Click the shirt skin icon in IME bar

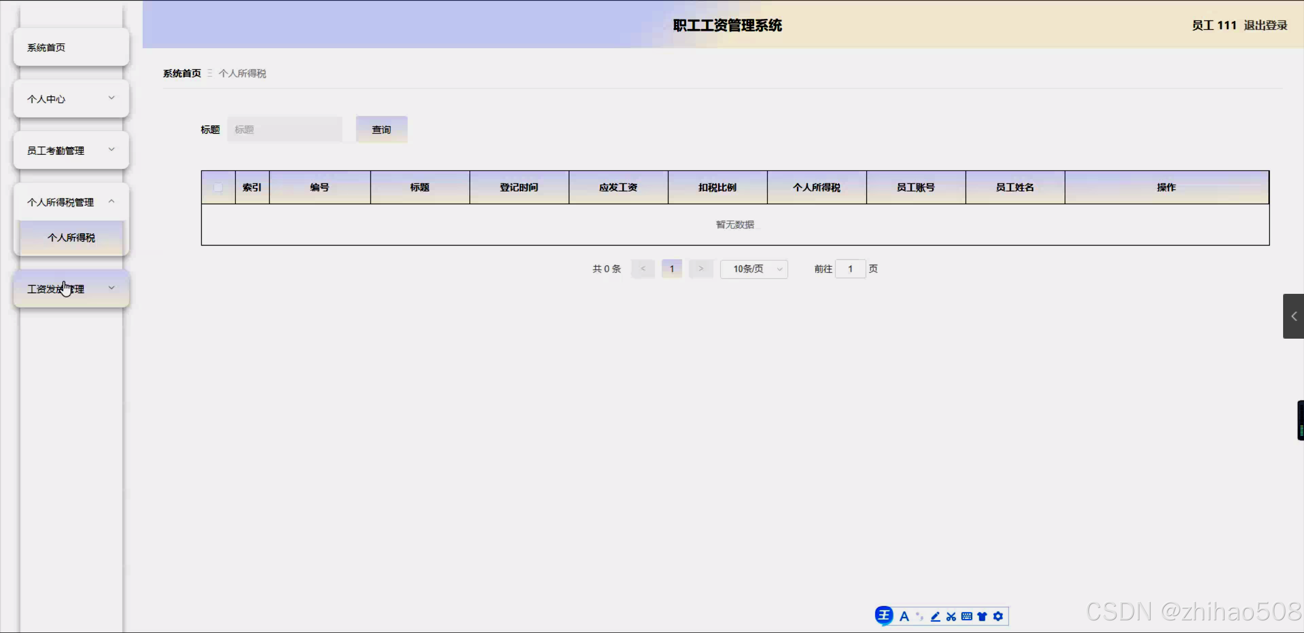point(982,617)
